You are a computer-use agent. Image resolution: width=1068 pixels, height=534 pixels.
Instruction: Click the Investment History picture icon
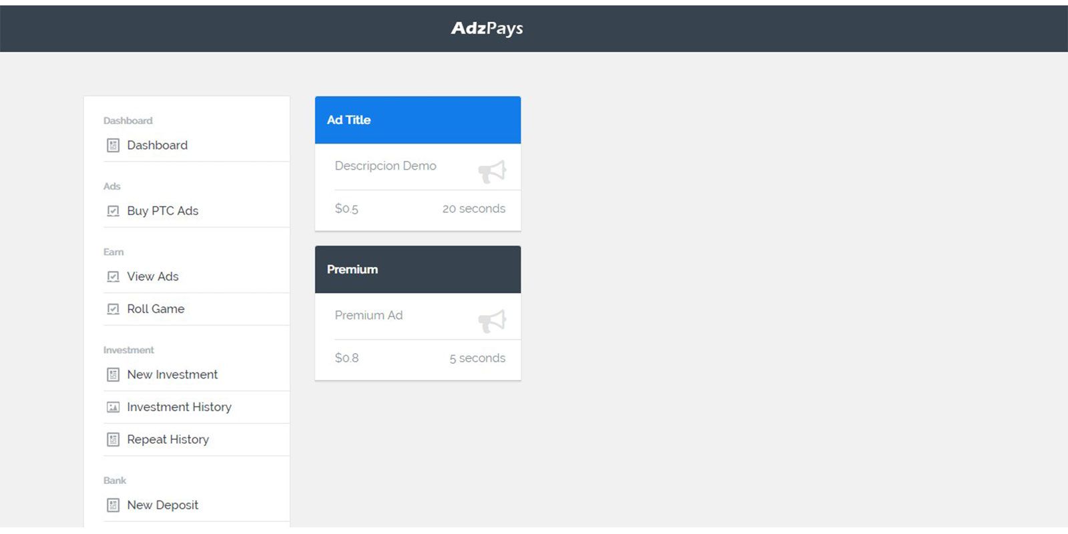pos(113,407)
